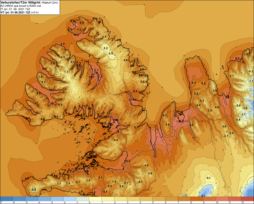Click the 10.7 temperature value
The image size is (254, 204).
coord(92,77)
